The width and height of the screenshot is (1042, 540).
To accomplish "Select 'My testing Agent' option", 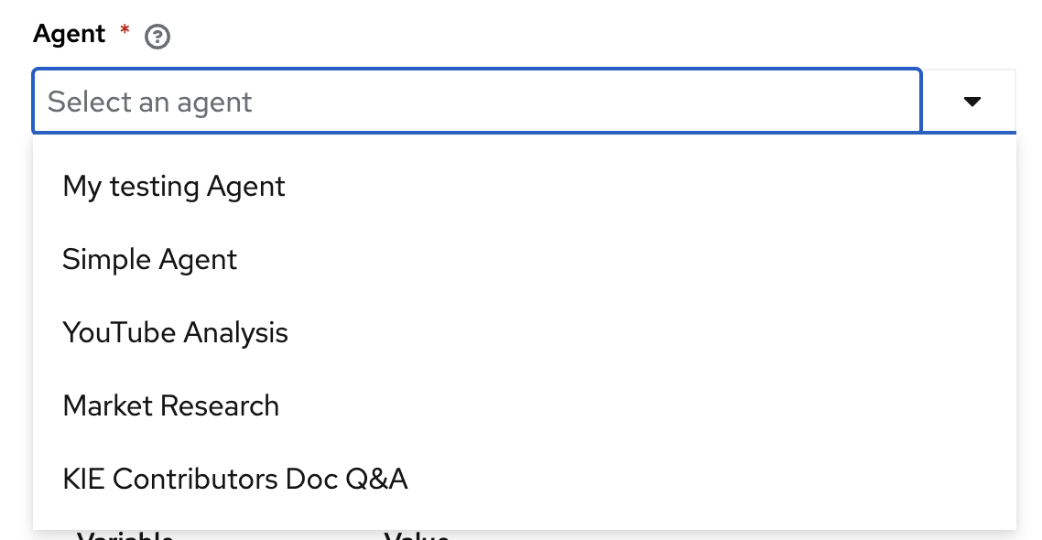I will [x=174, y=187].
